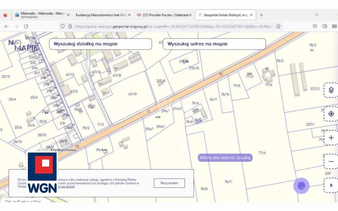This screenshot has height=211, width=338.
Task: Close the Meloradio tab
Action: coord(68,15)
